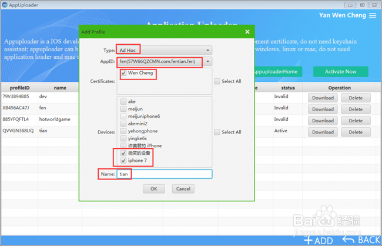Expand the AppID dropdown arrow

coord(208,61)
